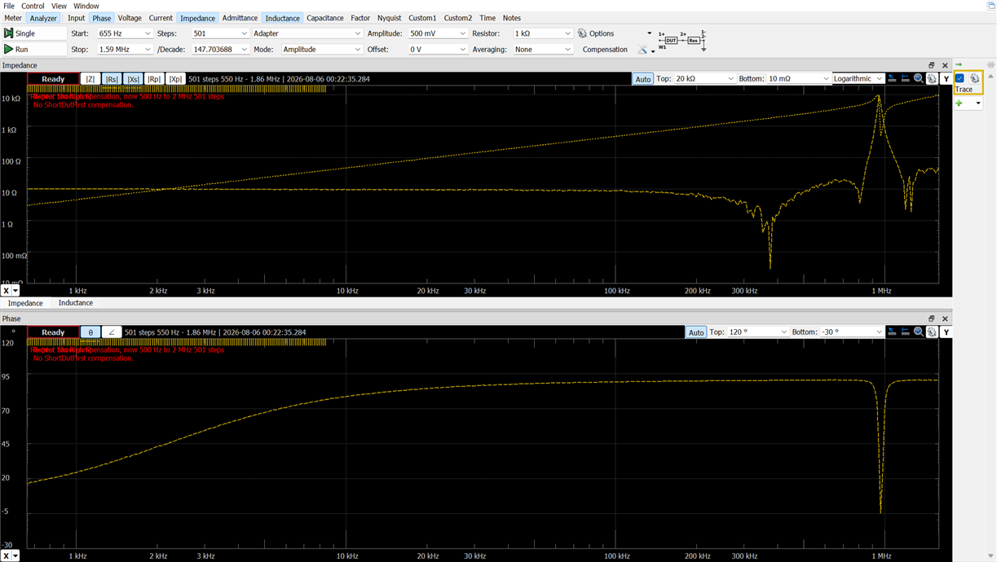The width and height of the screenshot is (997, 562).
Task: Open the Control menu
Action: (x=33, y=6)
